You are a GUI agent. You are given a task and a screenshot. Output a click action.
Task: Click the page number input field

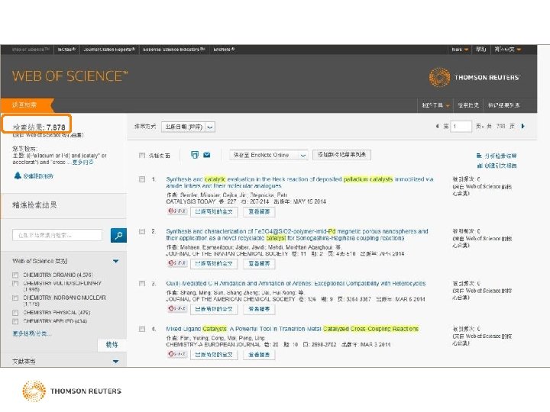point(461,126)
